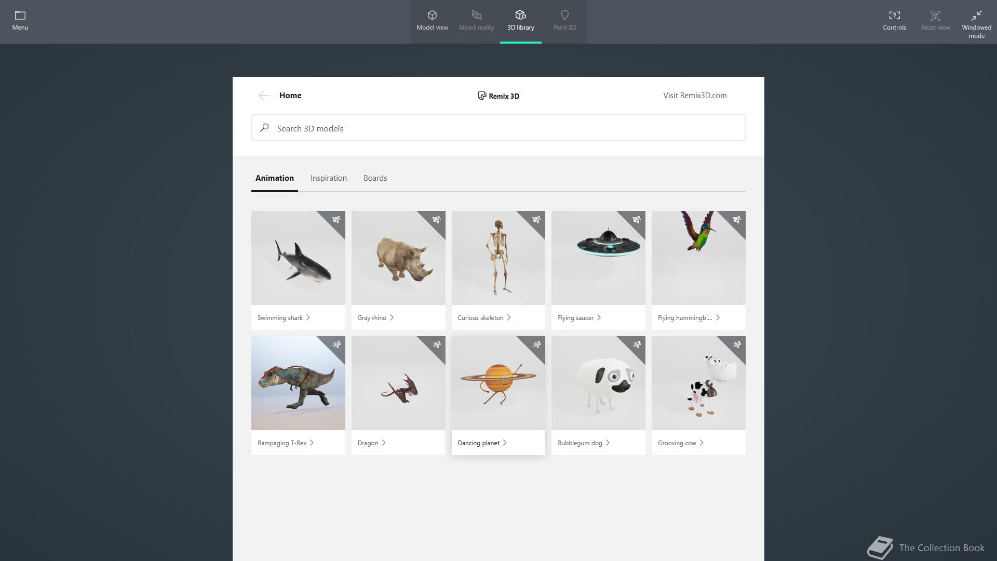Click animation badge on Dancing planet card
997x561 pixels.
536,344
